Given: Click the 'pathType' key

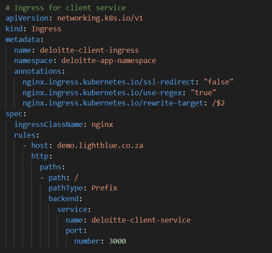Looking at the screenshot, I should point(66,189).
